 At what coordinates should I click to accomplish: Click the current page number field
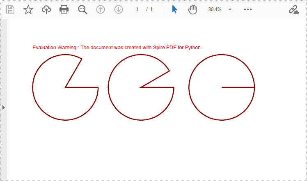coord(137,9)
